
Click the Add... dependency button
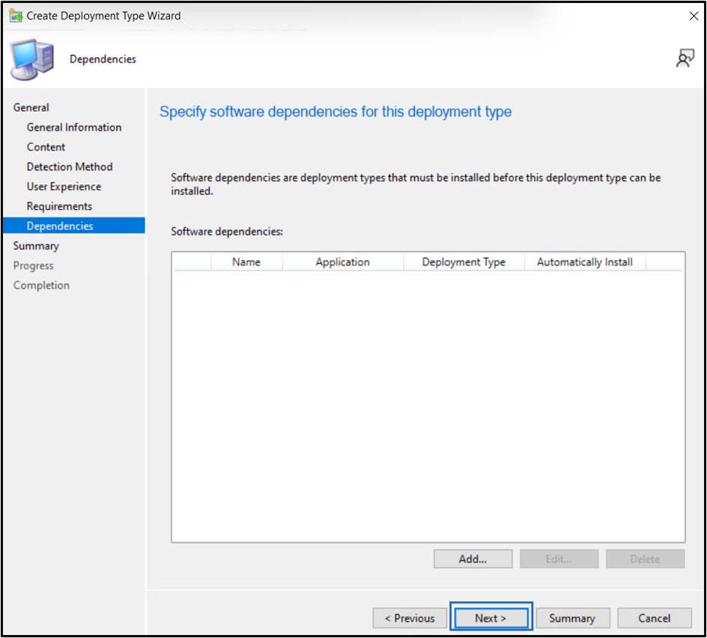473,559
